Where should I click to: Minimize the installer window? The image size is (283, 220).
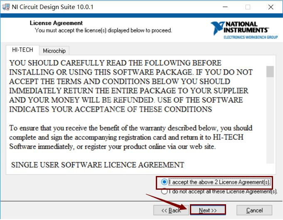pyautogui.click(x=225, y=7)
